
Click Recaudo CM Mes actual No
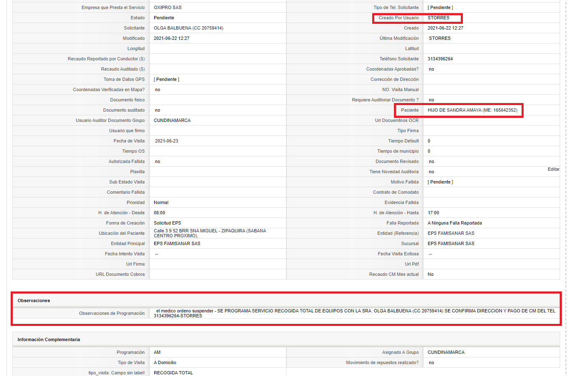(430, 274)
